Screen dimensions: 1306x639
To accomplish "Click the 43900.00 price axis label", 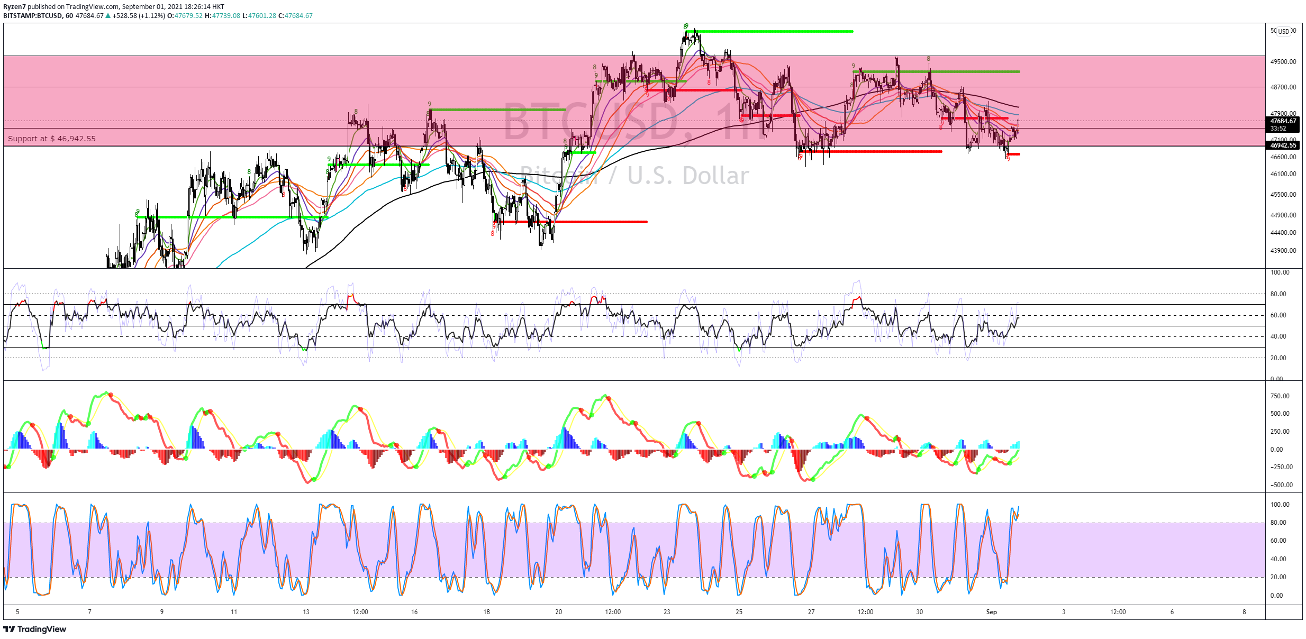I will [x=1283, y=251].
